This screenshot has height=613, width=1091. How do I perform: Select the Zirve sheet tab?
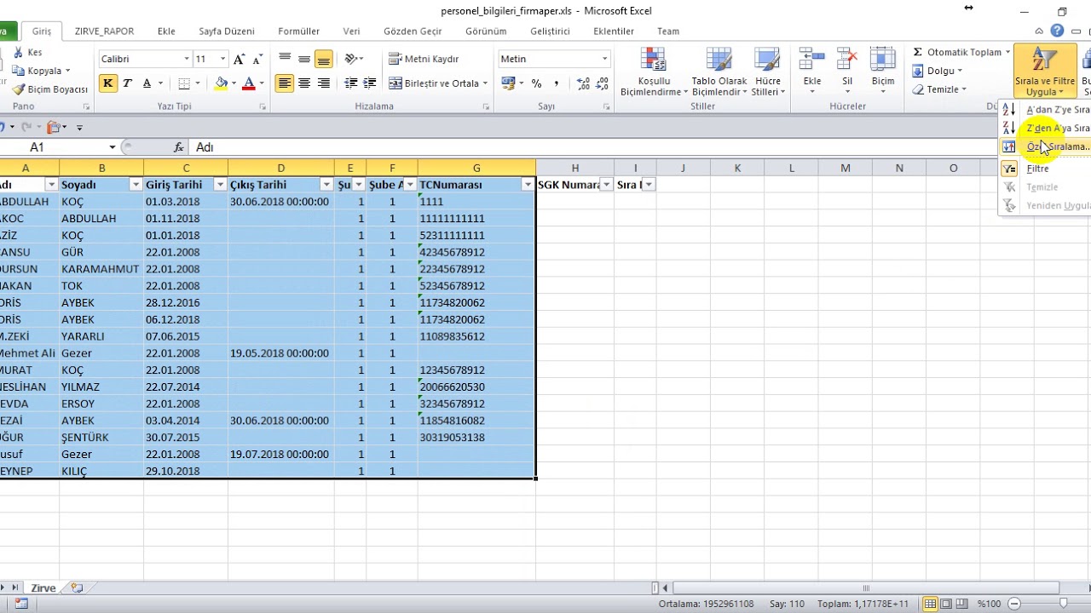click(43, 587)
